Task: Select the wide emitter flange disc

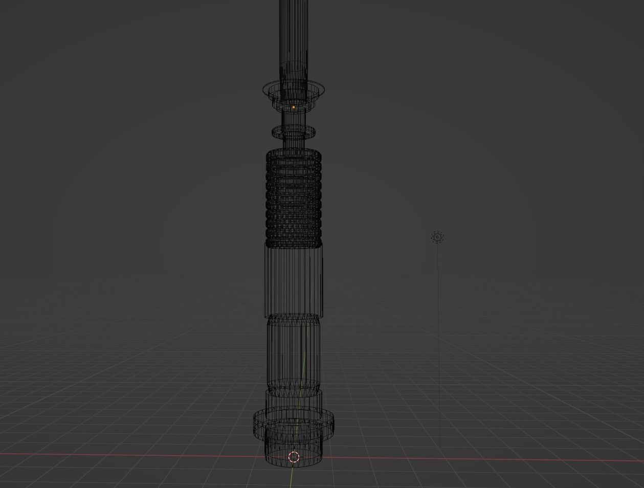Action: 294,91
